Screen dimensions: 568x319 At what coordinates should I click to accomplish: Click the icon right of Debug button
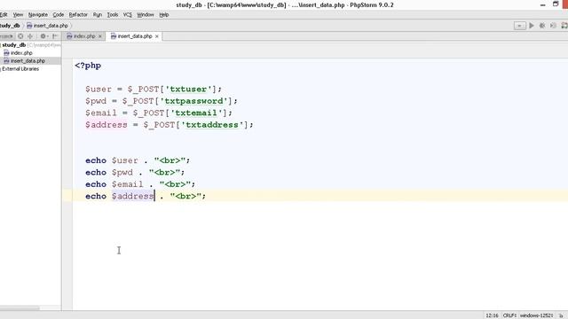[x=553, y=26]
